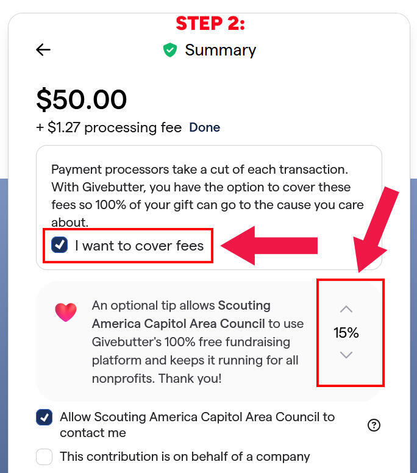417x473 pixels.
Task: Click the green shield security icon
Action: 169,50
